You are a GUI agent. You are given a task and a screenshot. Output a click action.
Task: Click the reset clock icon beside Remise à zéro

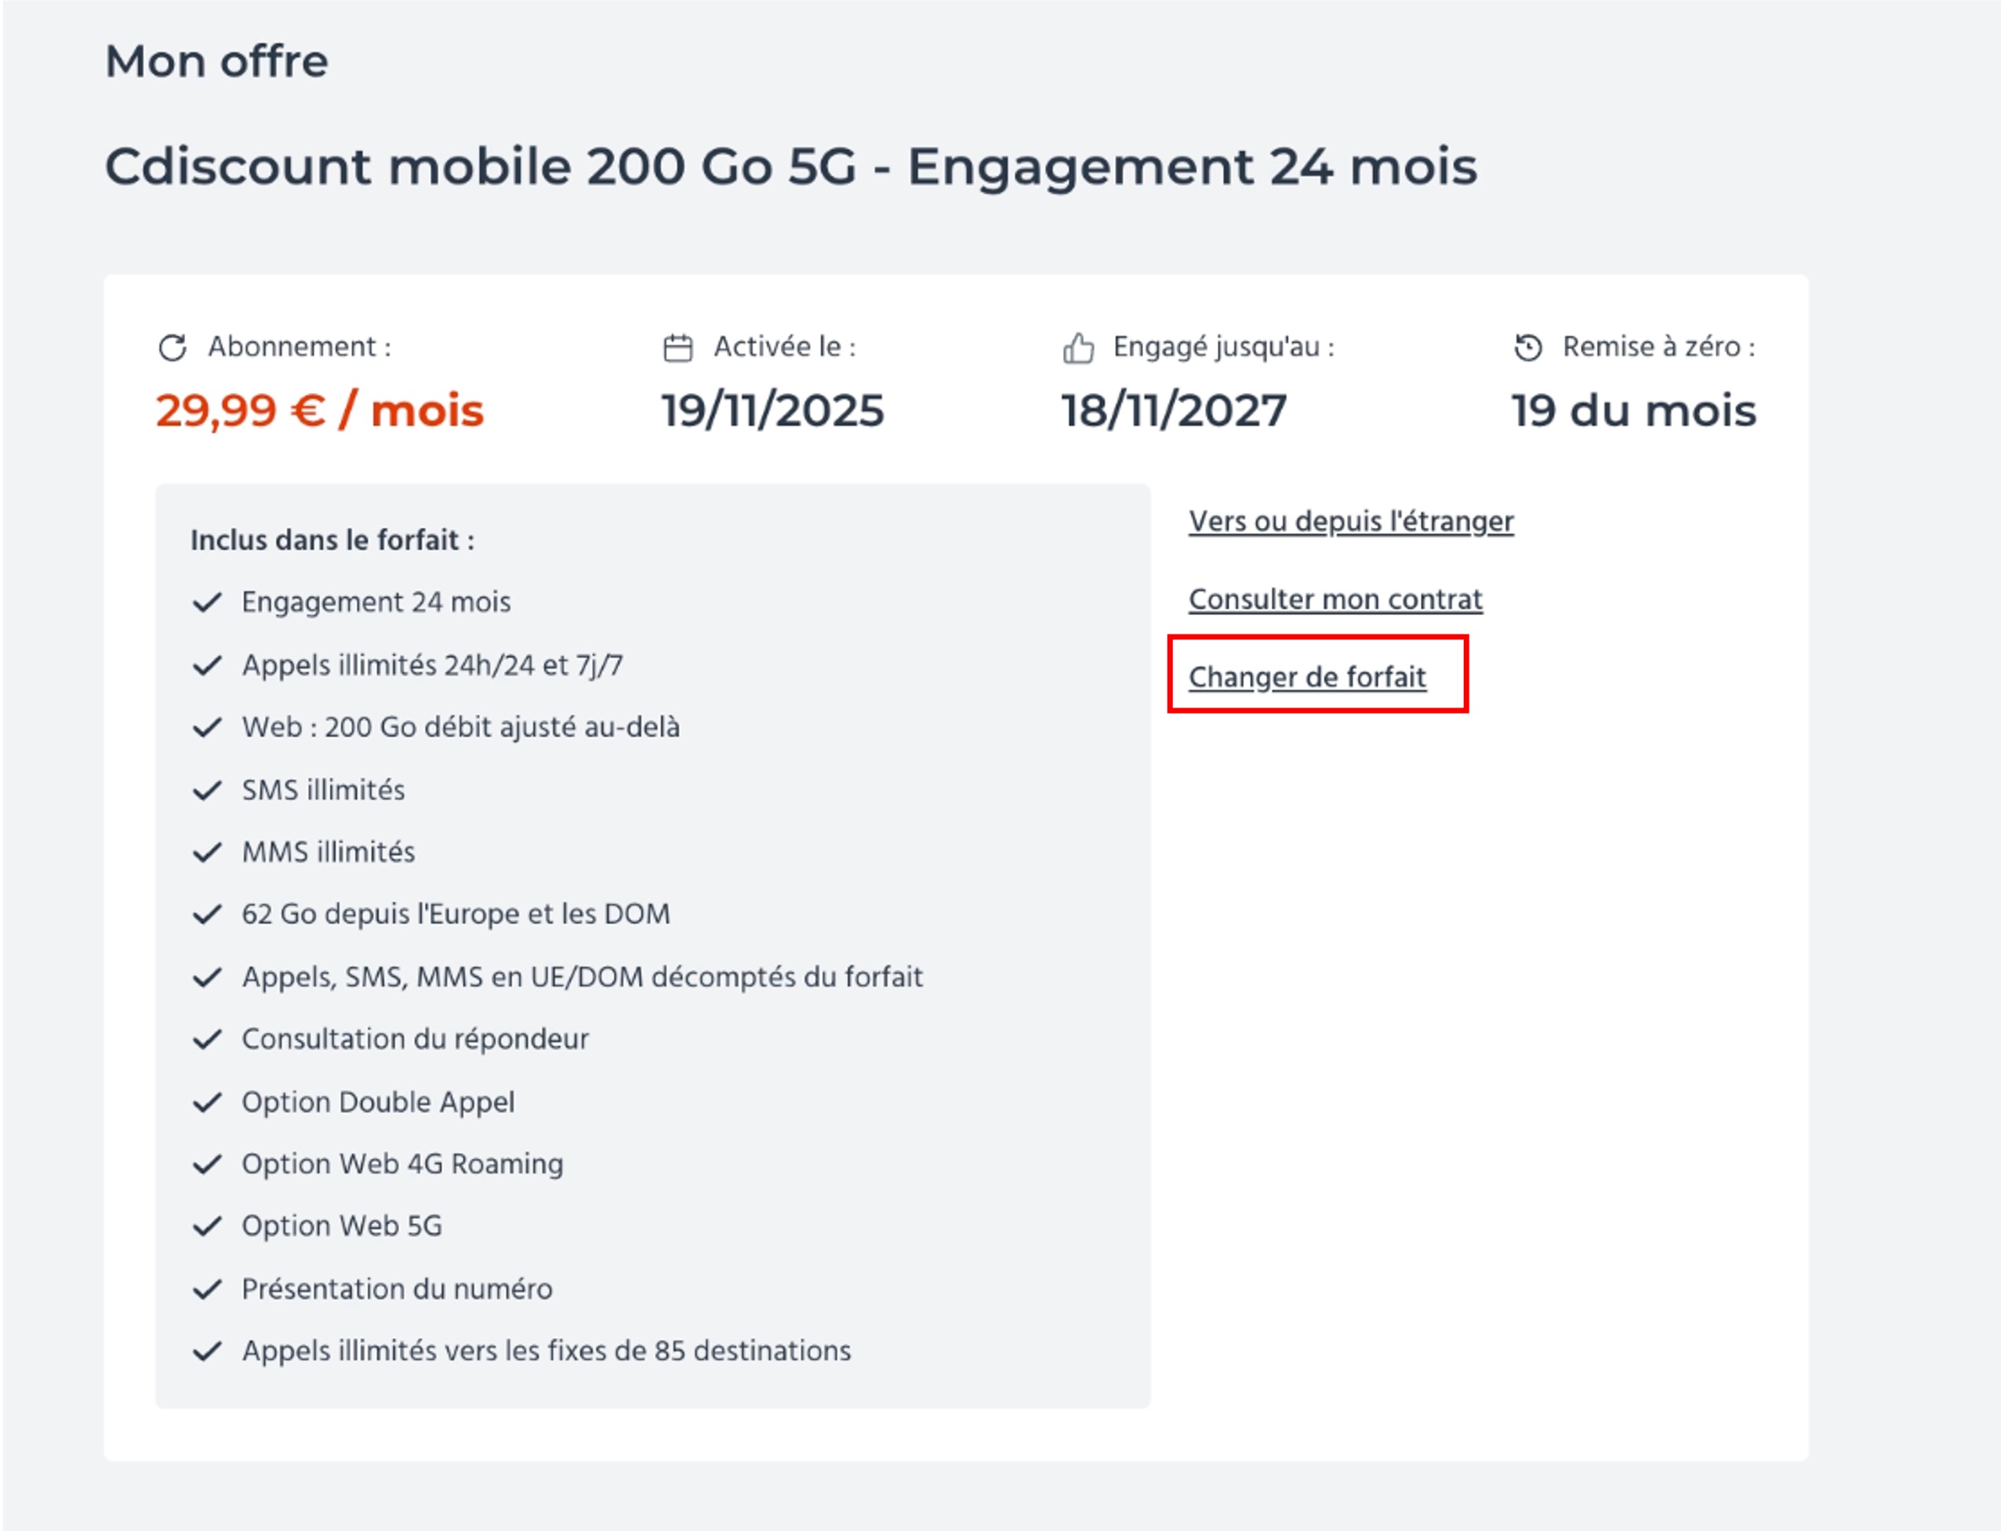coord(1527,347)
